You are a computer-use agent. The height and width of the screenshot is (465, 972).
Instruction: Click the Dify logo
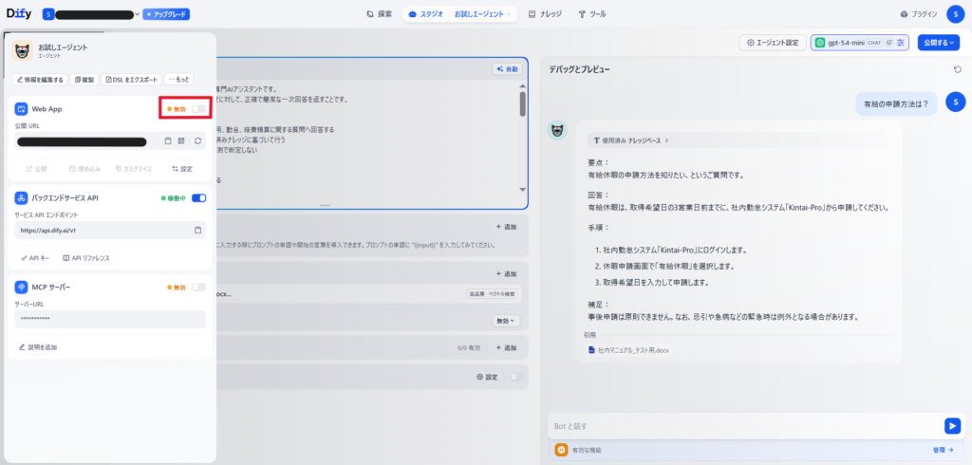(19, 13)
